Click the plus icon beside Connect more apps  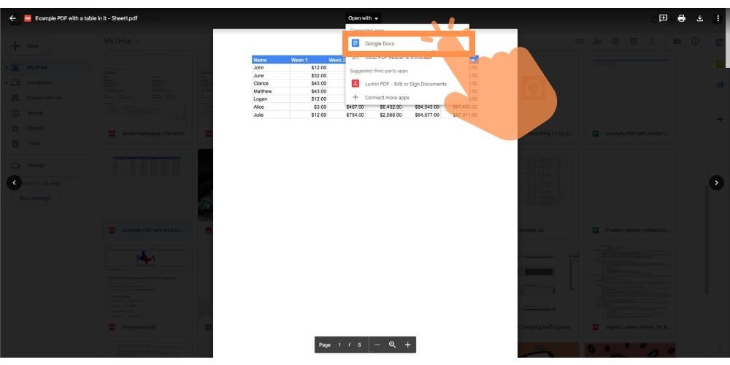point(356,97)
